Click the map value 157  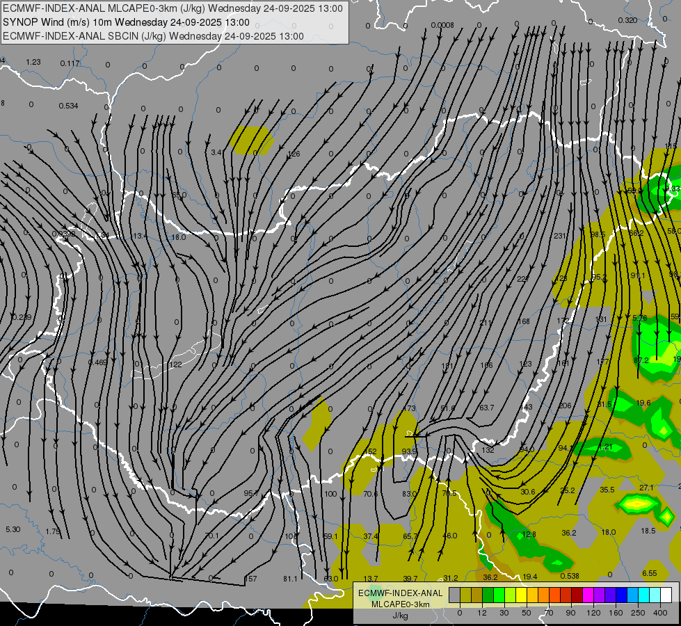pos(250,579)
